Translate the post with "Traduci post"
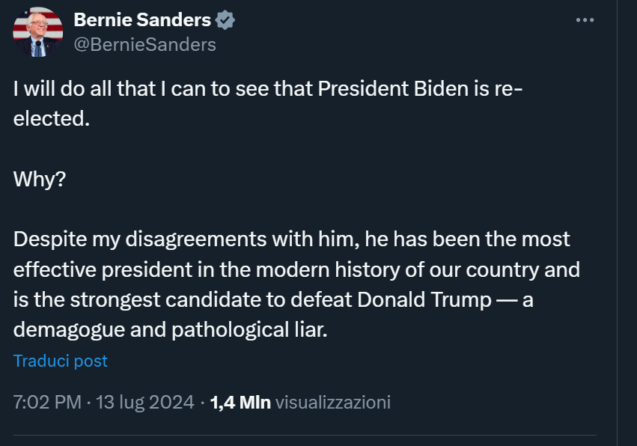 (x=61, y=361)
